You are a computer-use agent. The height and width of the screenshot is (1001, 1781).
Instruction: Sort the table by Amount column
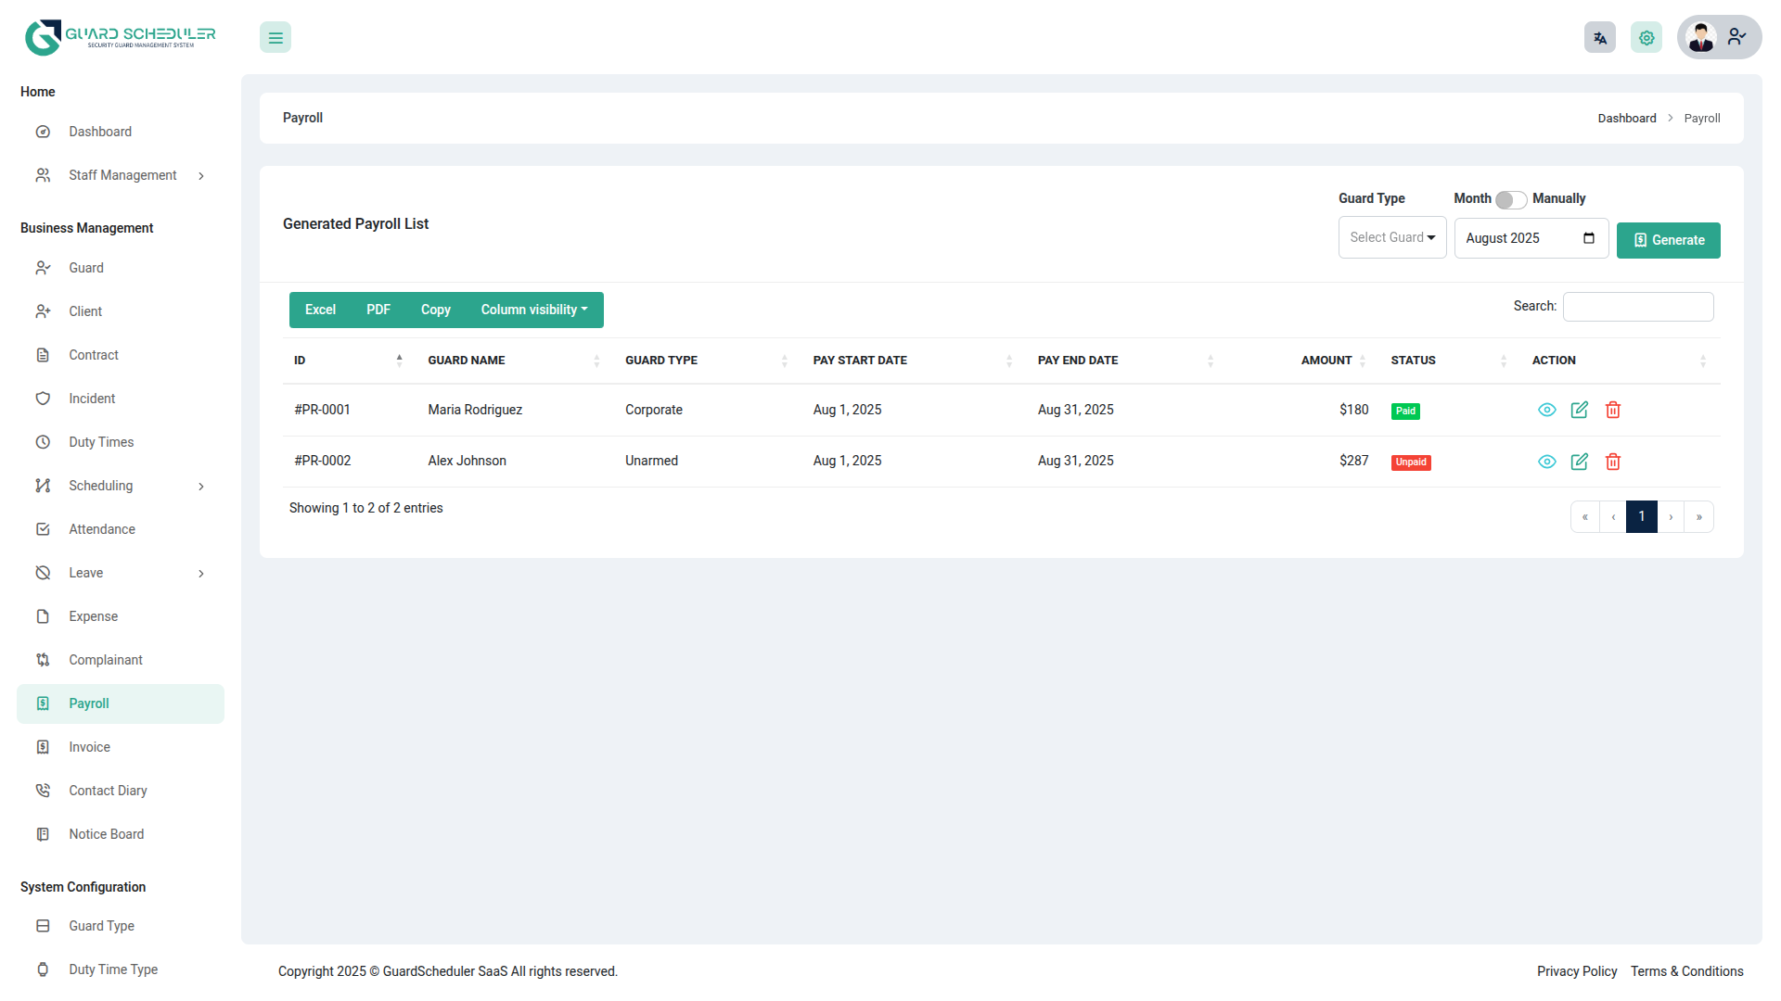[x=1361, y=360]
